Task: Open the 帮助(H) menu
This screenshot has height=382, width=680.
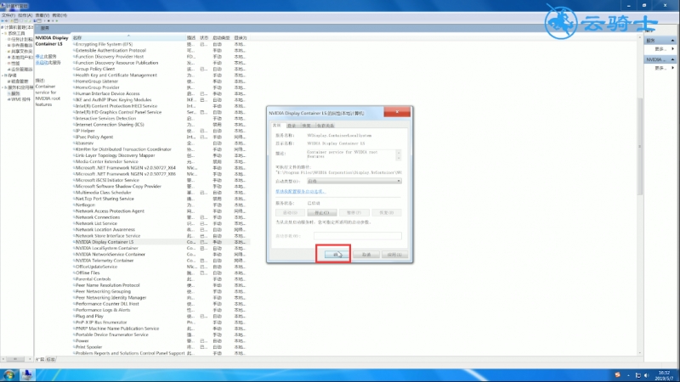Action: pos(59,15)
